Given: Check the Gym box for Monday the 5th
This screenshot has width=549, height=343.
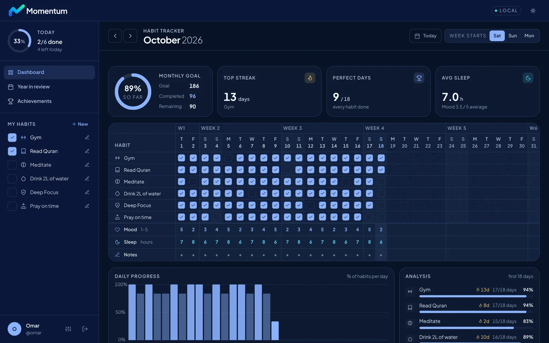Looking at the screenshot, I should (x=229, y=158).
